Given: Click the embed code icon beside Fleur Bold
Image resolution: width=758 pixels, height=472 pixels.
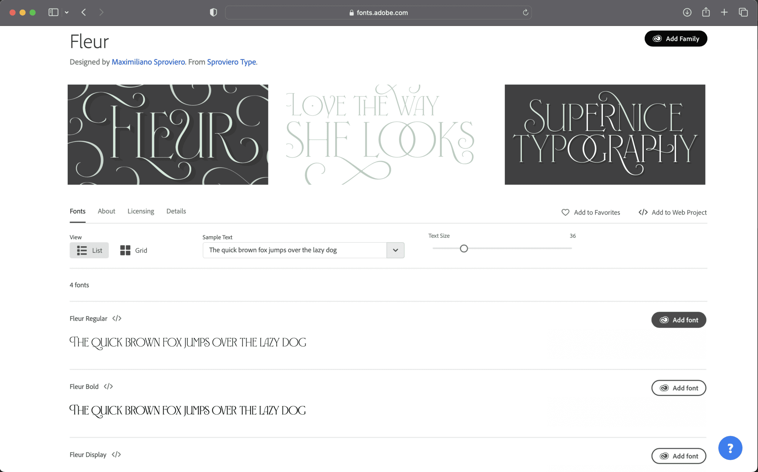Looking at the screenshot, I should (108, 386).
